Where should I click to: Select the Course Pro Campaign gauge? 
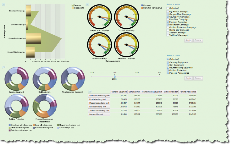tap(126, 17)
